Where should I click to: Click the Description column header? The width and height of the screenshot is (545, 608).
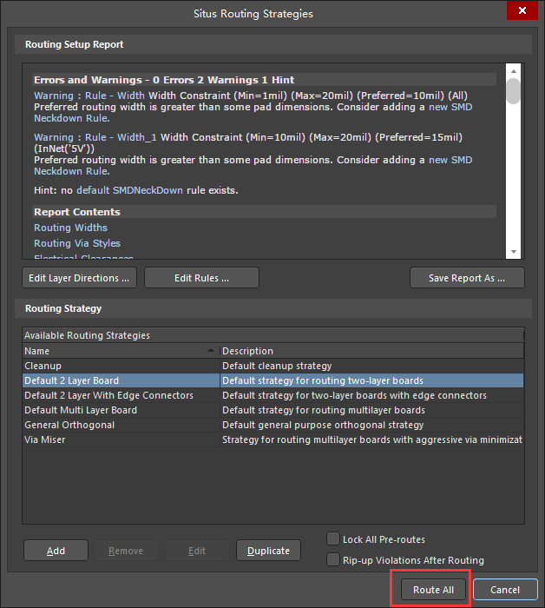371,351
